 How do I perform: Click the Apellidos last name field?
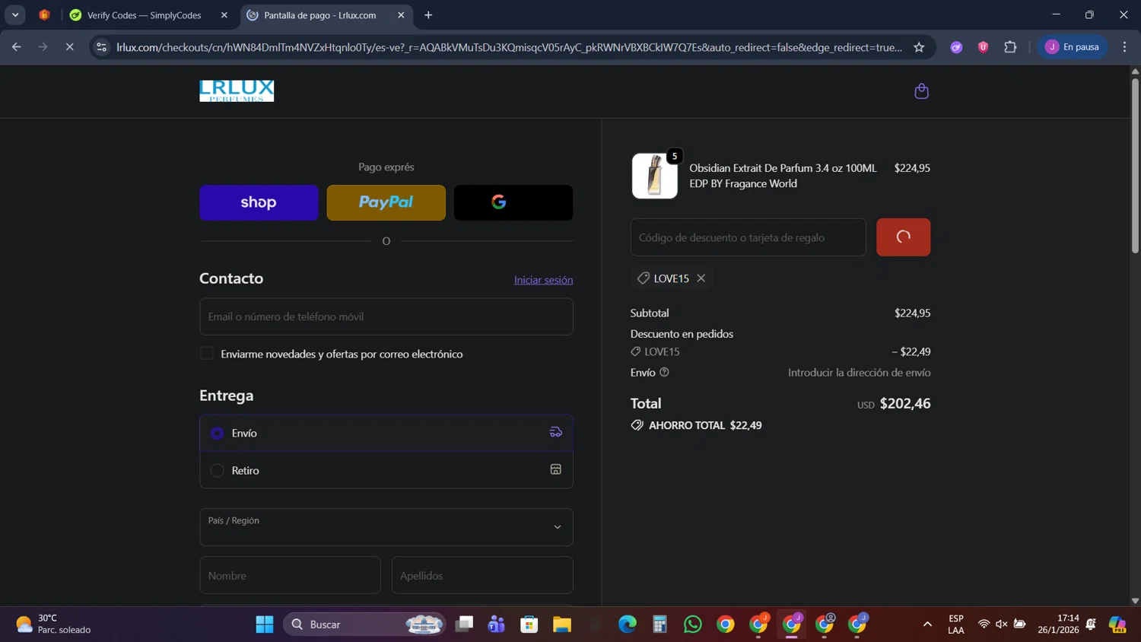(482, 575)
